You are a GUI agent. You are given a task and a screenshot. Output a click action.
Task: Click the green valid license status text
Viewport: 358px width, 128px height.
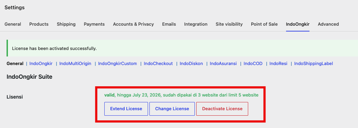181,95
